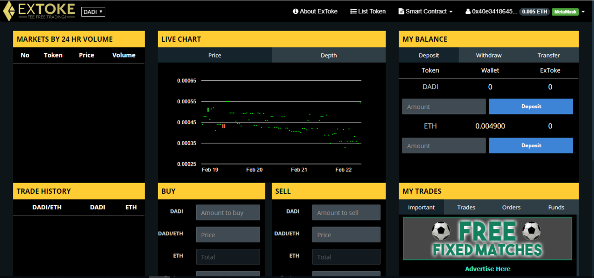Viewport: 594px width, 278px height.
Task: Click the Amount to buy field
Action: [x=228, y=213]
